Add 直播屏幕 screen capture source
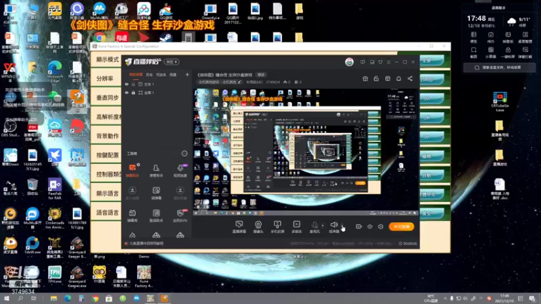The width and height of the screenshot is (541, 304). 239,227
